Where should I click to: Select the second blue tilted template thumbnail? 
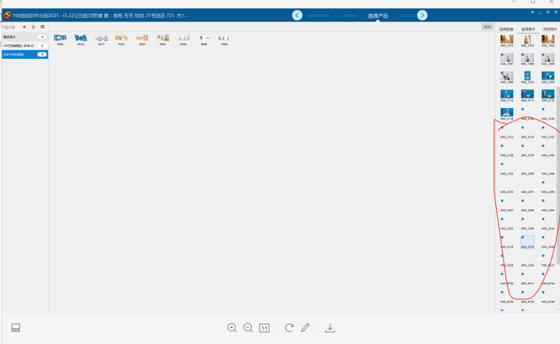tap(80, 39)
